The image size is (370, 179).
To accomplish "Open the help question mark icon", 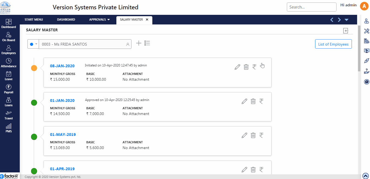I will (x=366, y=82).
